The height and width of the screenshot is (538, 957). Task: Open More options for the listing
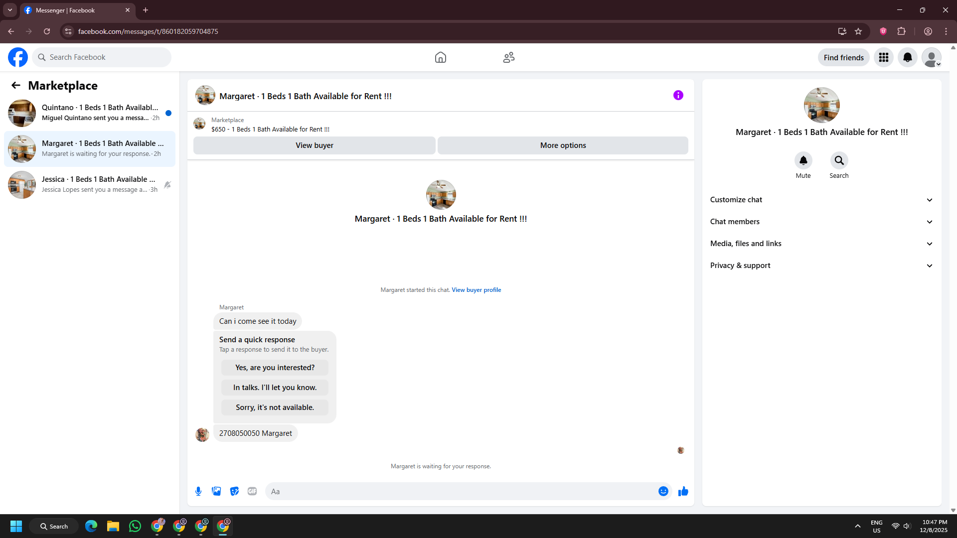point(563,145)
